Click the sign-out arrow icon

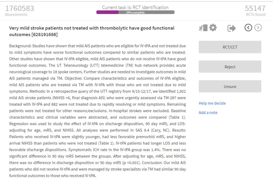[x=231, y=28]
